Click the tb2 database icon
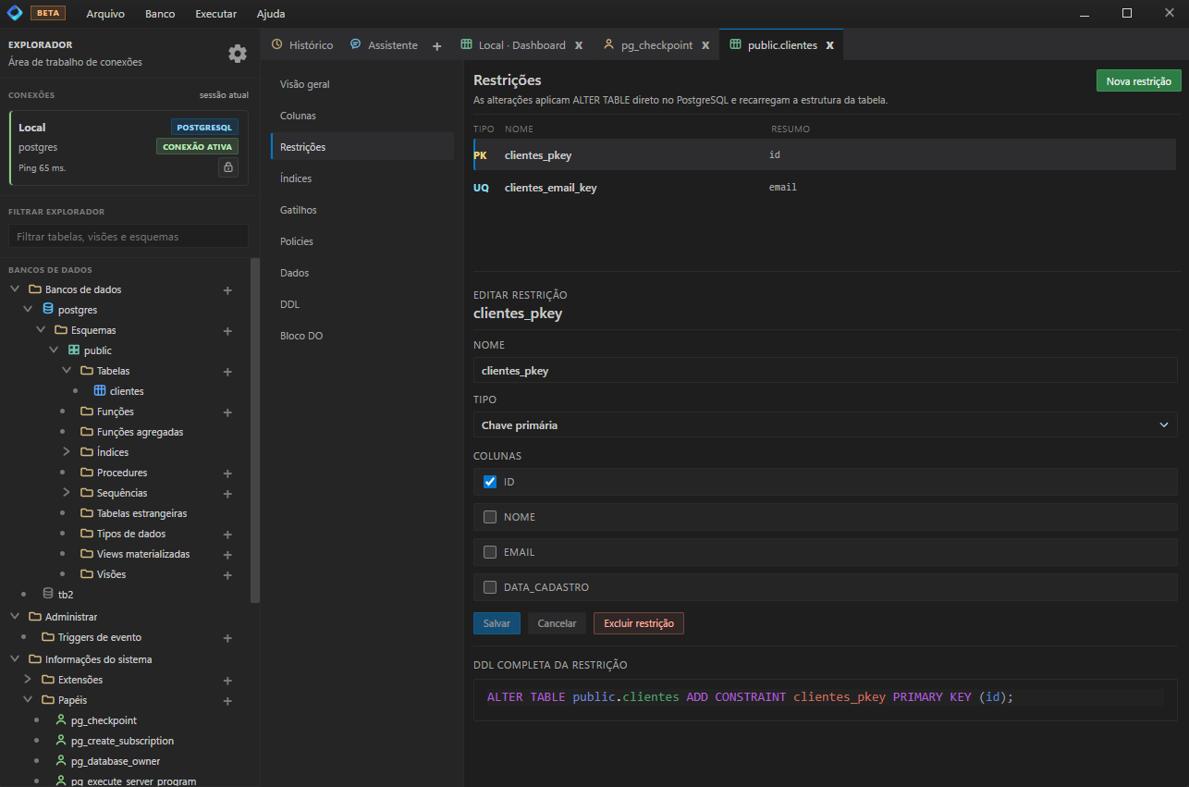 pyautogui.click(x=48, y=594)
